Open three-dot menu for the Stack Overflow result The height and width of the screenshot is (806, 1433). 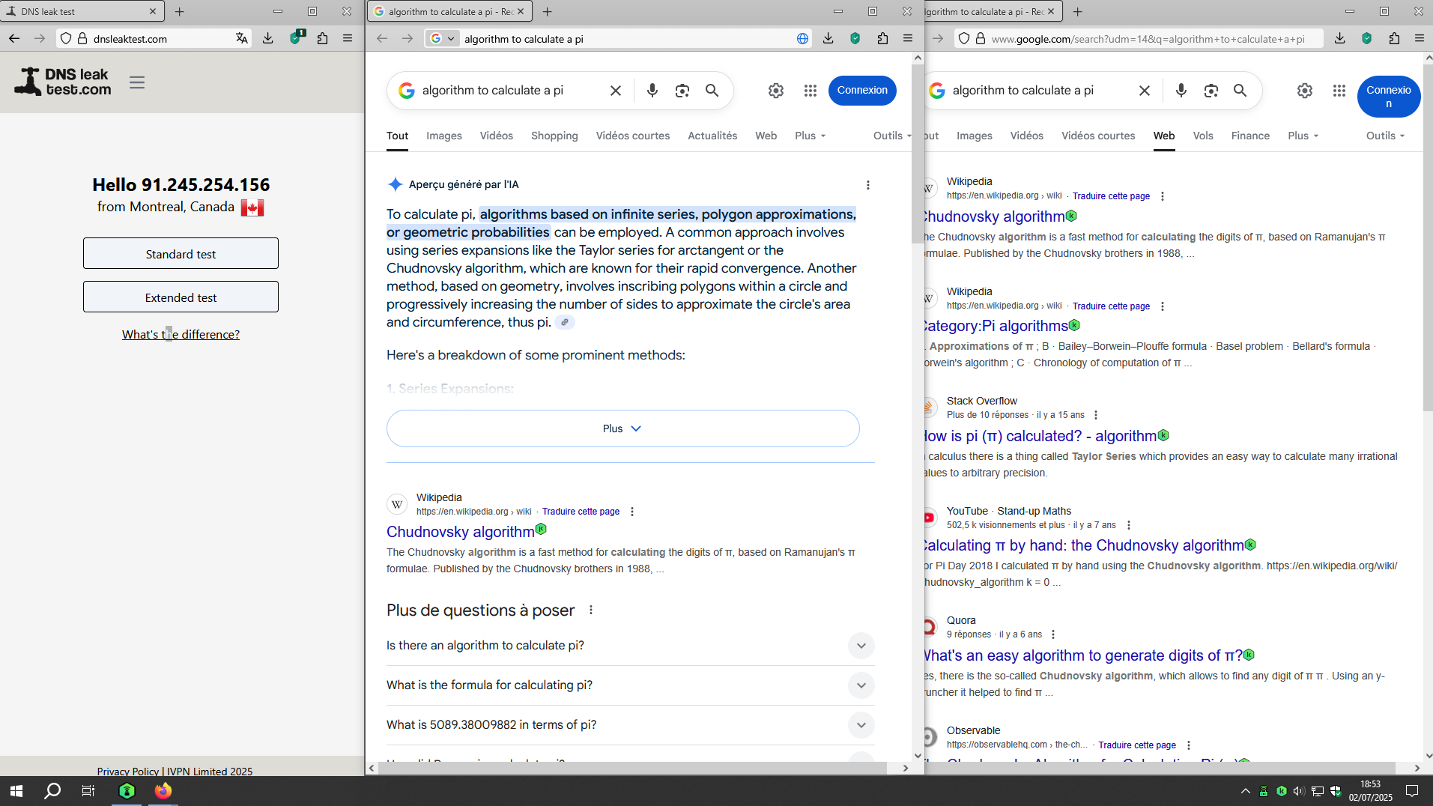(1096, 415)
